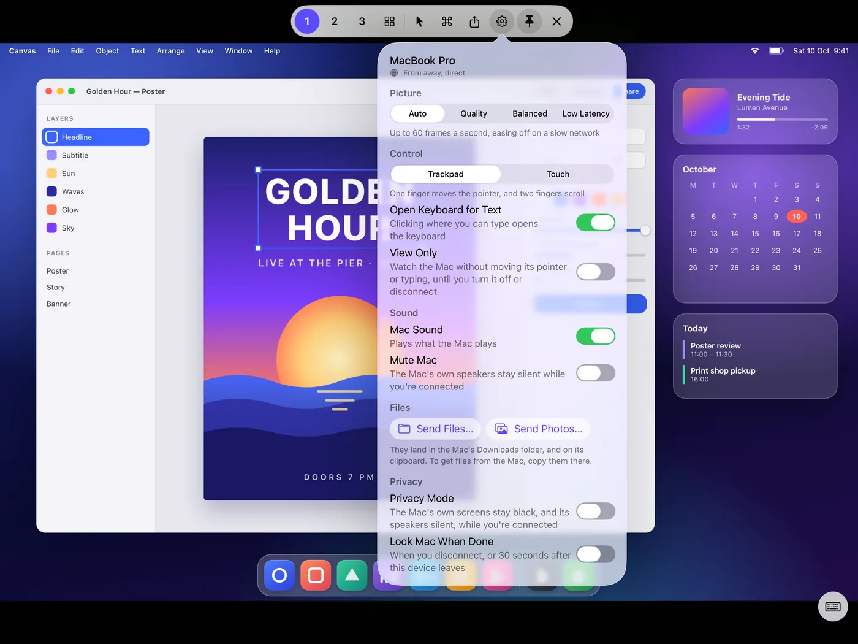The width and height of the screenshot is (858, 644).
Task: Select Quality picture mode
Action: (x=474, y=113)
